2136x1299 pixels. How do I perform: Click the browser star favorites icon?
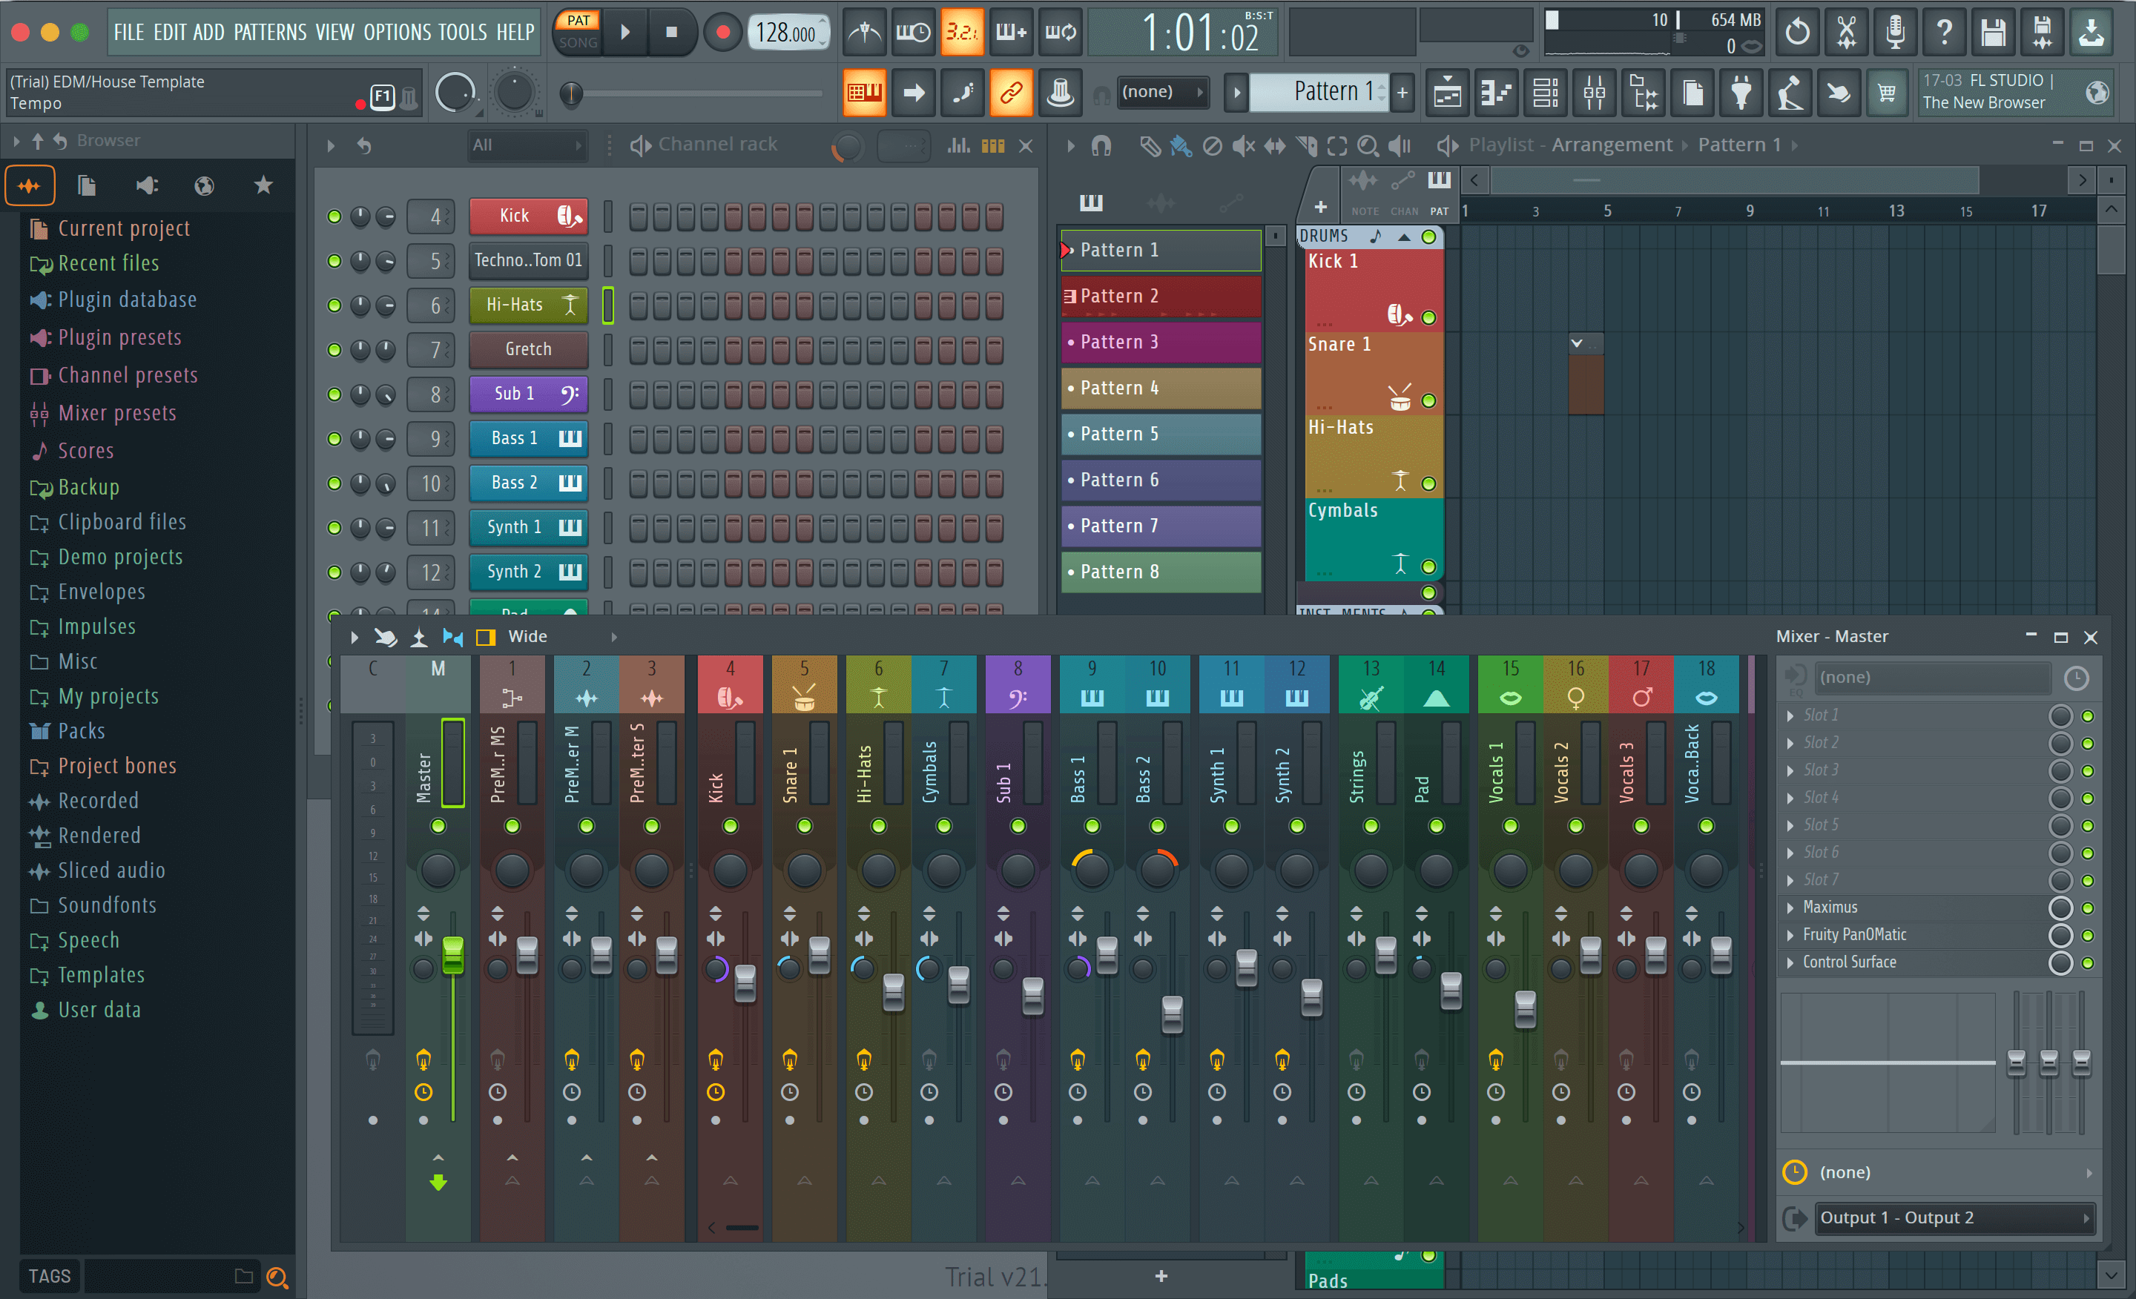[x=263, y=185]
